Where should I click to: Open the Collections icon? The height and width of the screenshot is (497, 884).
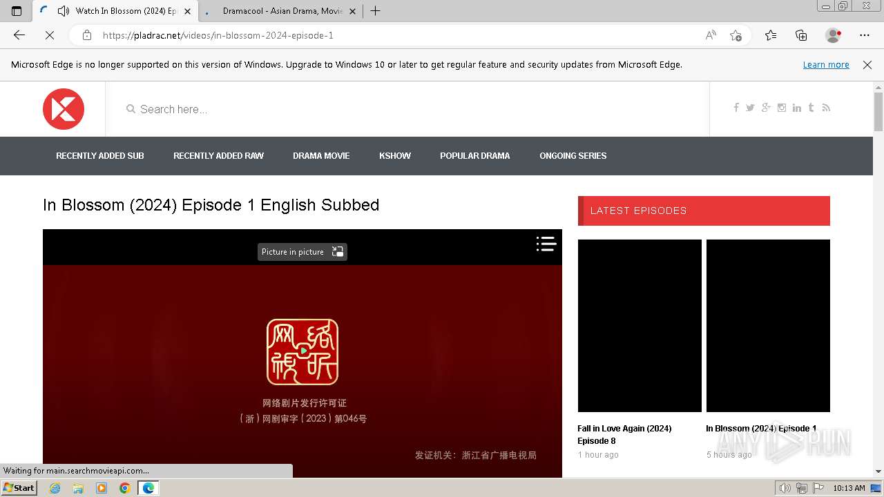[x=801, y=35]
